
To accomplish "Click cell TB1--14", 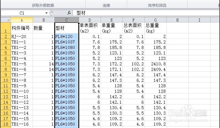I will (22, 113).
